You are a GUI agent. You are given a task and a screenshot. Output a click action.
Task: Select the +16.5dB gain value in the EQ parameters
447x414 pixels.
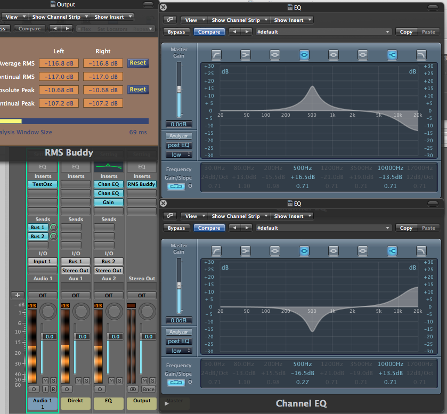pyautogui.click(x=303, y=177)
